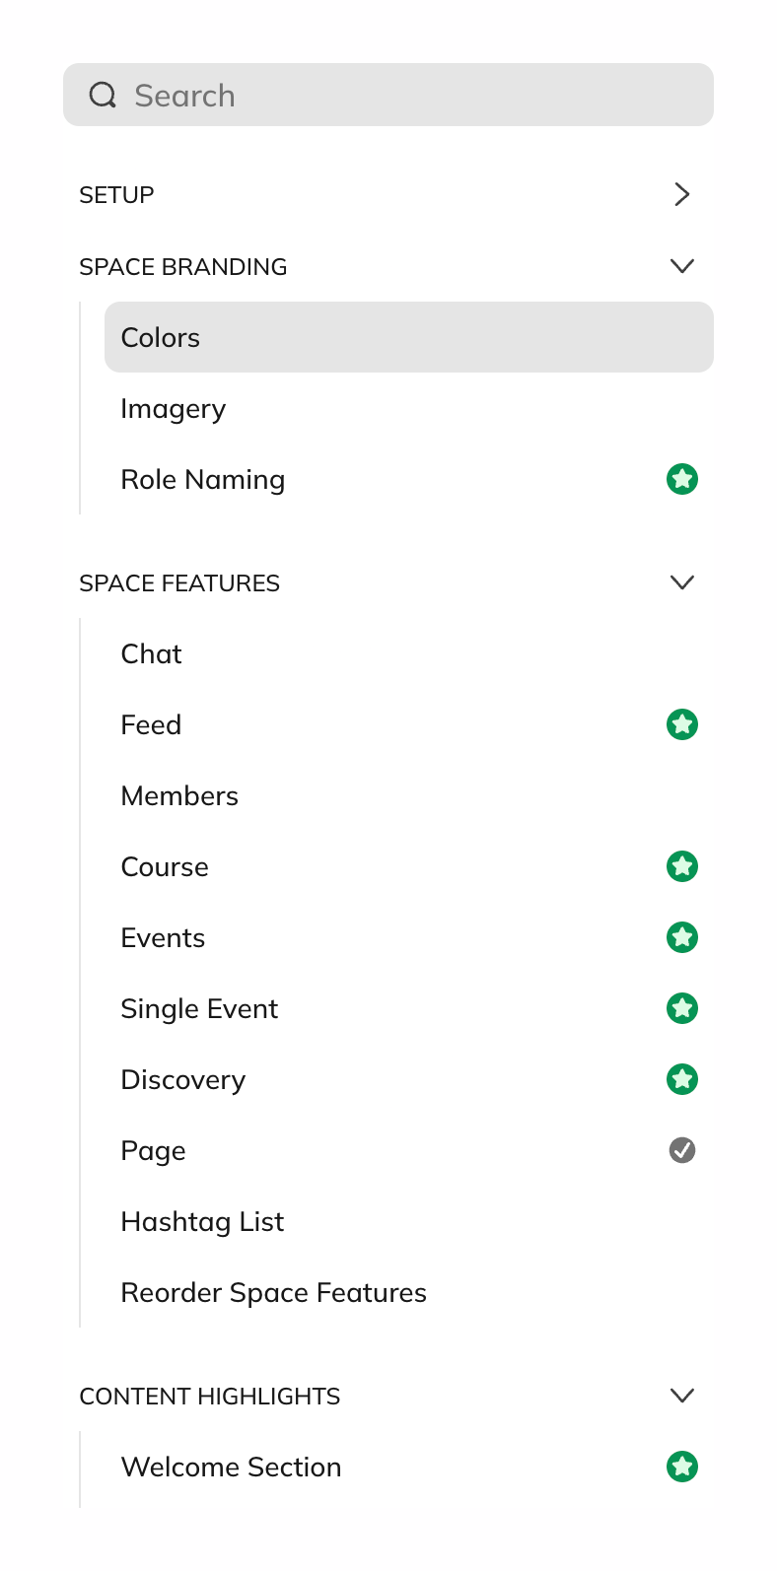Image resolution: width=777 pixels, height=1571 pixels.
Task: Click the premium icon next to Events
Action: pos(682,937)
